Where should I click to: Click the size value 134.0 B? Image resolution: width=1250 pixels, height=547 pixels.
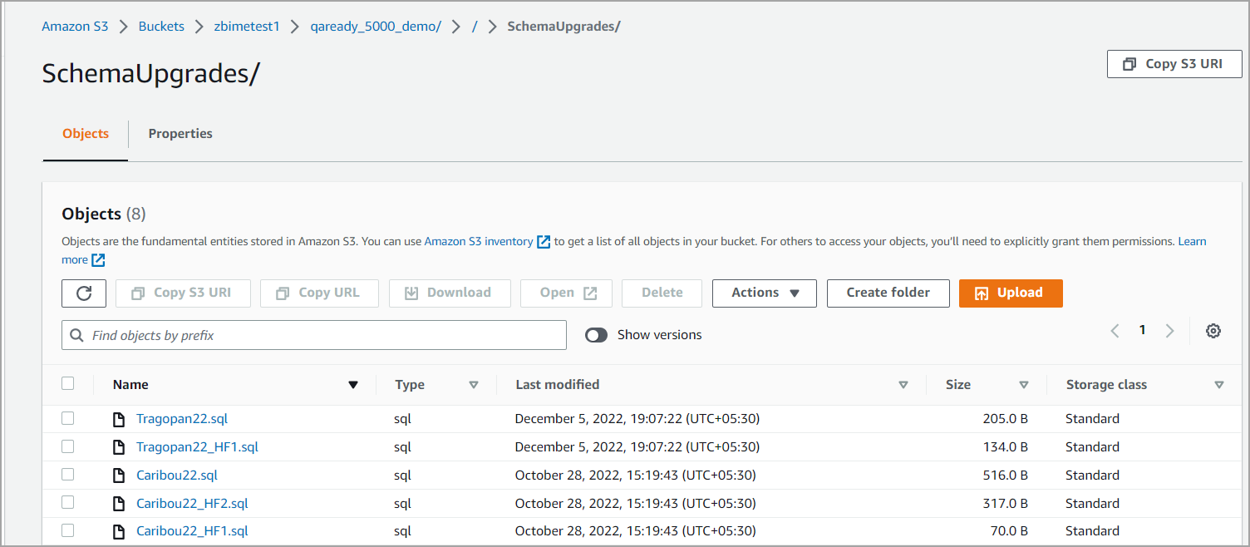click(x=1005, y=447)
